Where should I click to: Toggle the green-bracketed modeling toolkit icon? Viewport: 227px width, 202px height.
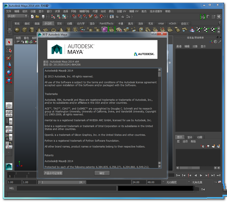pos(203,17)
